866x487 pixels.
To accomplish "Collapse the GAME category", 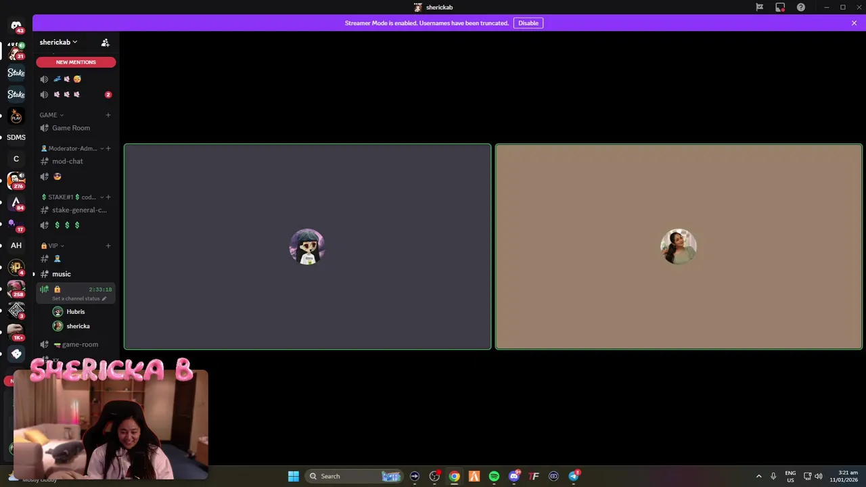I will coord(51,115).
